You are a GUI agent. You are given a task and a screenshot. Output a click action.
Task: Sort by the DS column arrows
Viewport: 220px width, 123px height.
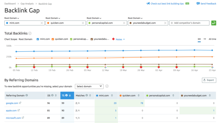point(56,95)
